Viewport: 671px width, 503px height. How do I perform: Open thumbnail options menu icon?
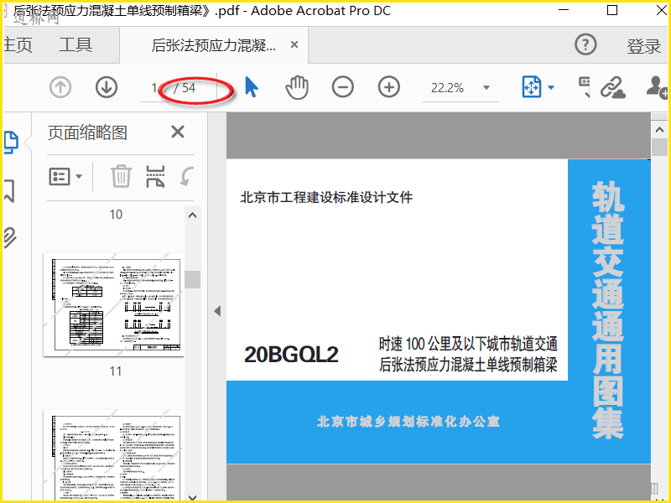tap(65, 176)
